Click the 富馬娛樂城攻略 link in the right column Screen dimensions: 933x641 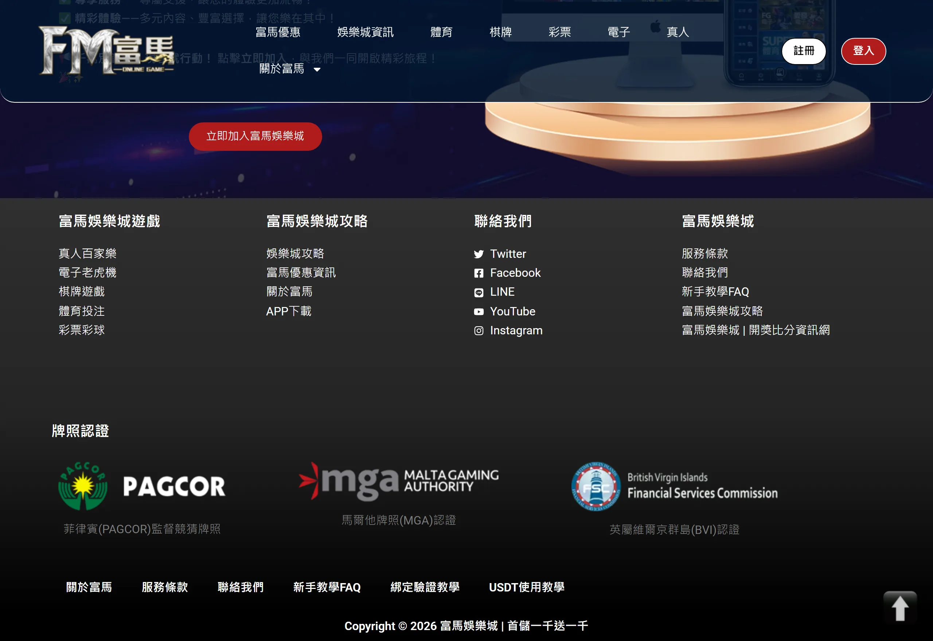click(722, 311)
